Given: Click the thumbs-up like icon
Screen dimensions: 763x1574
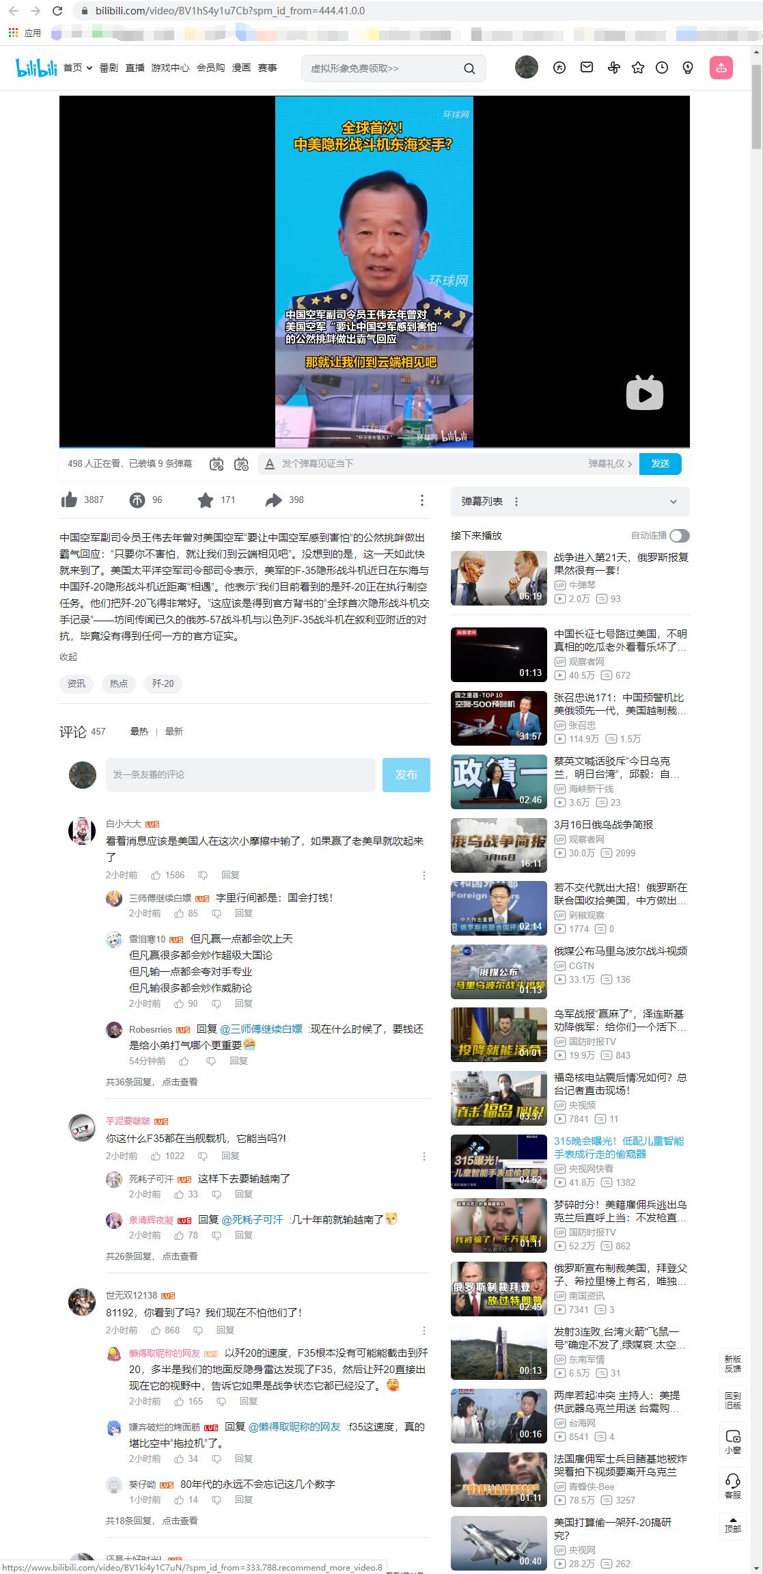Looking at the screenshot, I should [69, 500].
